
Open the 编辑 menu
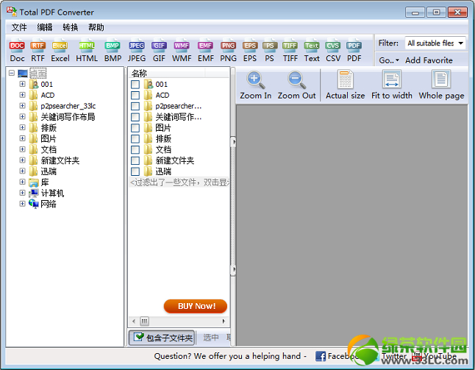pos(45,27)
